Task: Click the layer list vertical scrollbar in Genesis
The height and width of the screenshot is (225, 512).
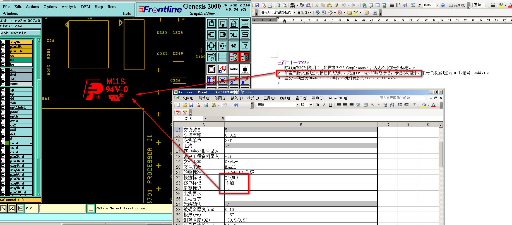Action: (x=39, y=117)
